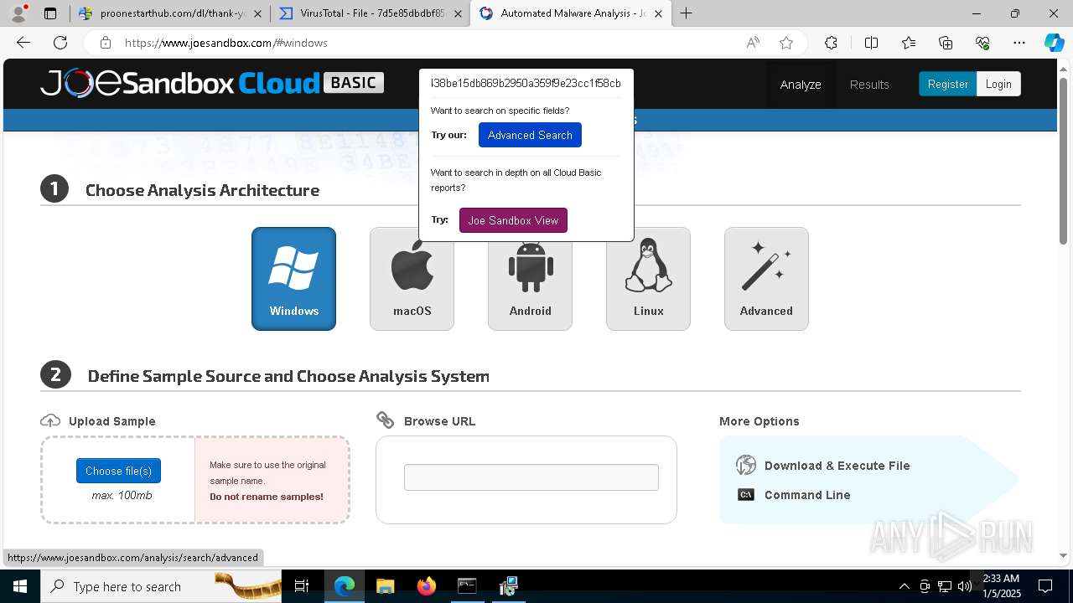Image resolution: width=1073 pixels, height=603 pixels.
Task: Close the VirusTotal browser tab
Action: pos(457,13)
